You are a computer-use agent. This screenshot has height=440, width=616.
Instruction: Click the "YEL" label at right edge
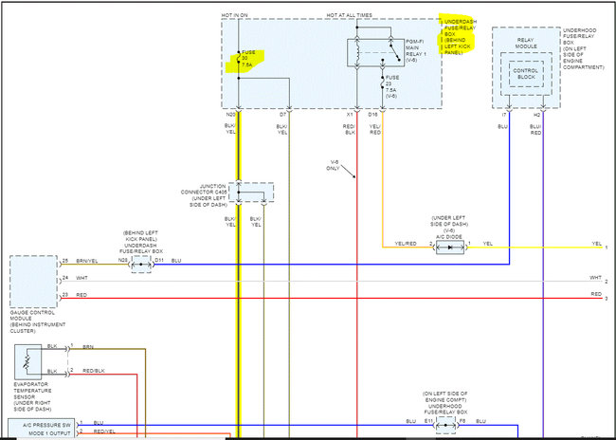597,245
